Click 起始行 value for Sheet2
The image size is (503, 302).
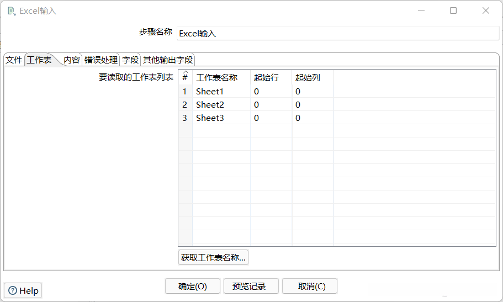click(271, 105)
